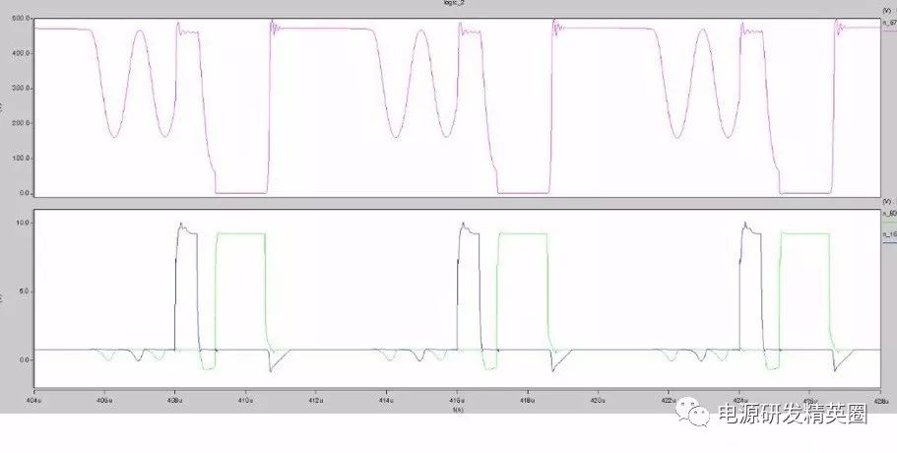This screenshot has height=453, width=897.
Task: Click the 412u tick on time axis
Action: click(316, 402)
